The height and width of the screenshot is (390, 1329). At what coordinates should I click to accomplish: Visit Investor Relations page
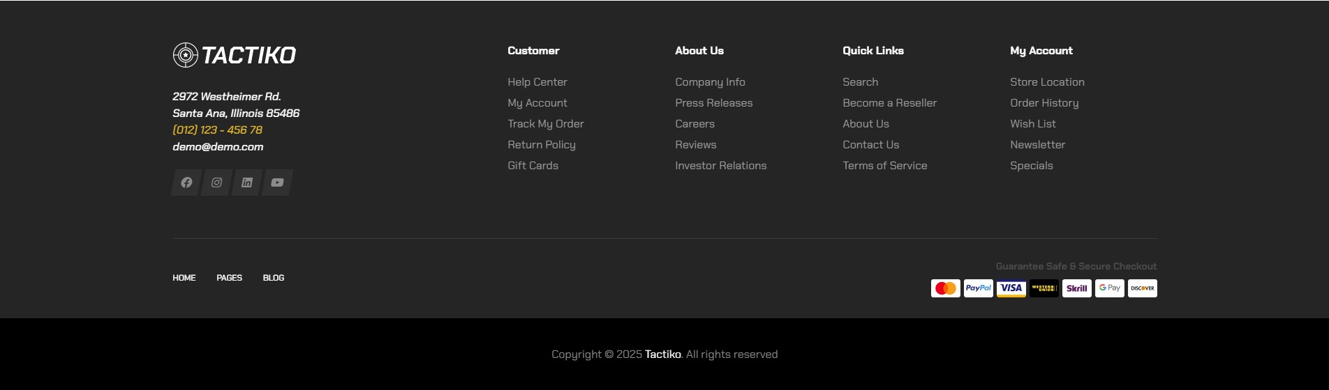click(721, 166)
